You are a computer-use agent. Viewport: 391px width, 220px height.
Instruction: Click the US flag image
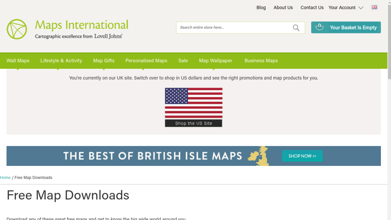(x=194, y=103)
